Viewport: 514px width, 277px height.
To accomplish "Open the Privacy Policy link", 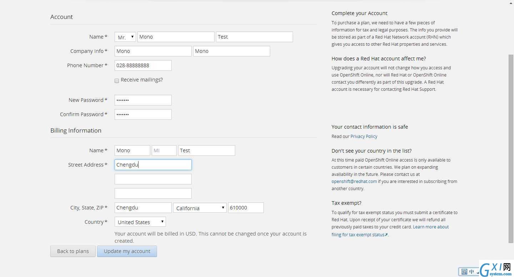I will point(364,137).
